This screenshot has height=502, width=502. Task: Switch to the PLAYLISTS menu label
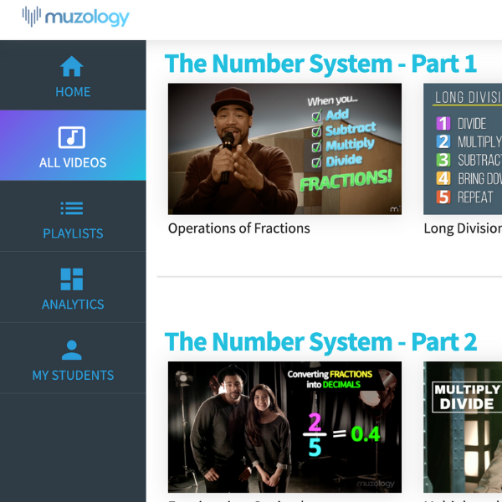click(73, 233)
